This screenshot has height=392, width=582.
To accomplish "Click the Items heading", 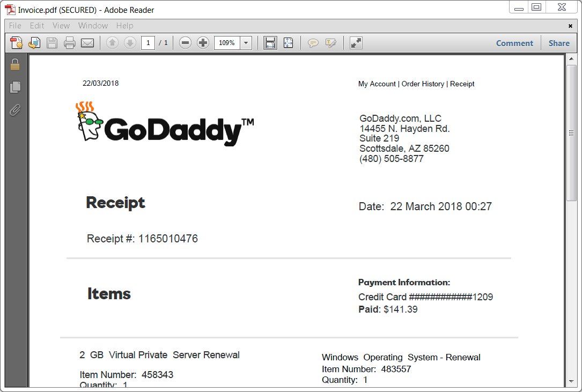I will coord(109,294).
